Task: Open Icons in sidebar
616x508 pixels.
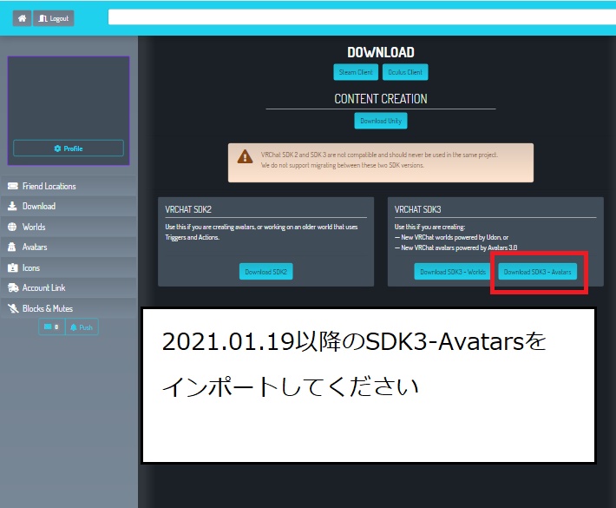Action: click(x=69, y=267)
